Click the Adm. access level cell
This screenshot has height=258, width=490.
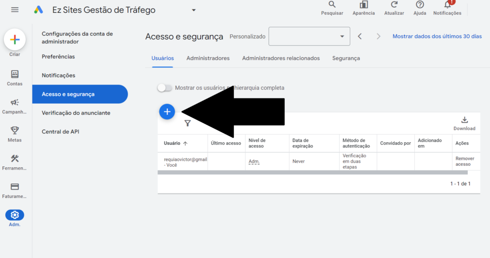(x=254, y=161)
